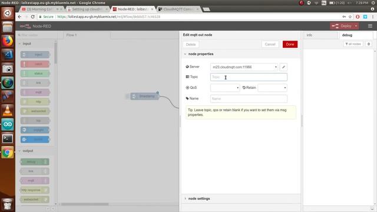Select the Flow 1 workspace tab
The image size is (377, 212).
pyautogui.click(x=86, y=35)
